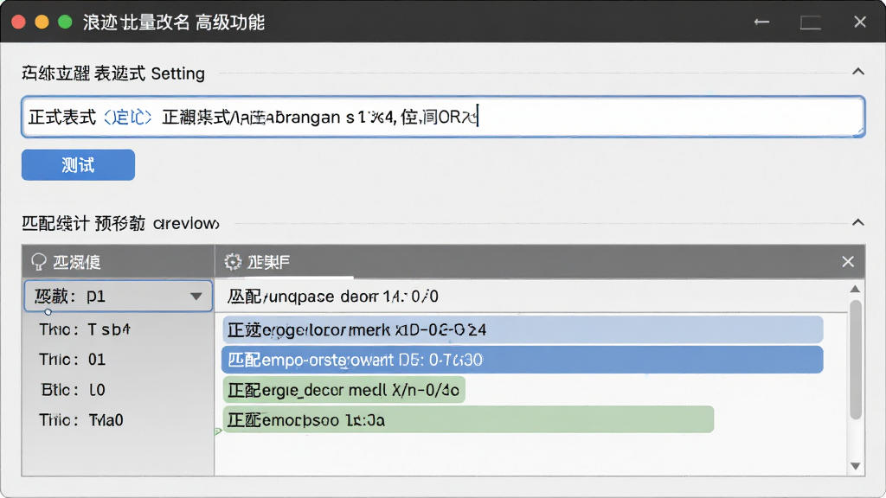The image size is (886, 498).
Task: Click into the regular expression input field
Action: click(443, 117)
